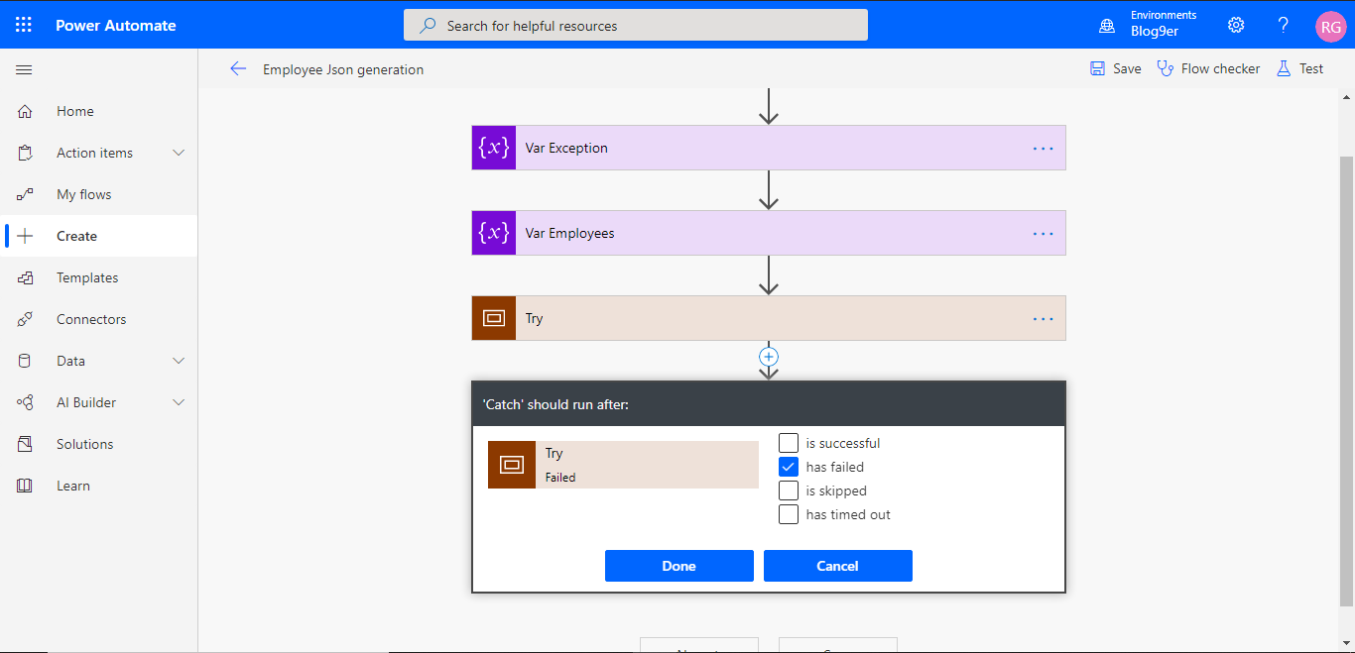Click the Action items clipboard icon
Screen dimensions: 1355x653
pos(25,153)
